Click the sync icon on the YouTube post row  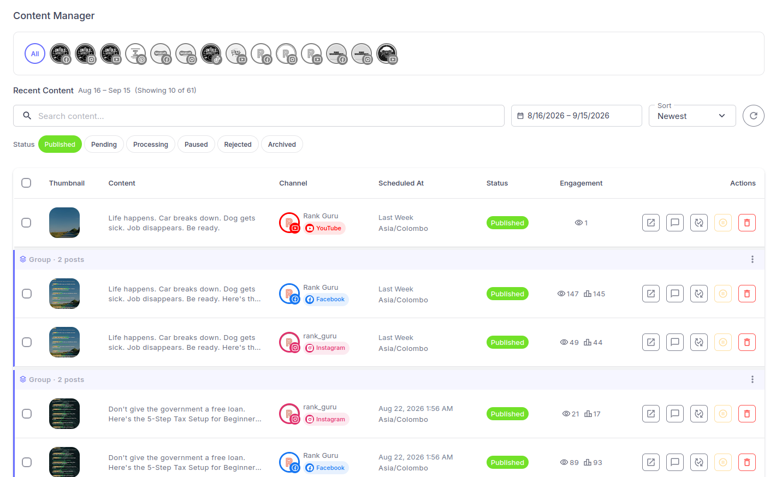click(x=699, y=223)
